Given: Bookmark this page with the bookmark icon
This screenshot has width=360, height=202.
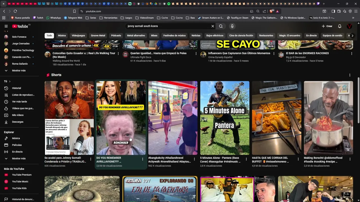Looking at the screenshot, I should click(74, 11).
